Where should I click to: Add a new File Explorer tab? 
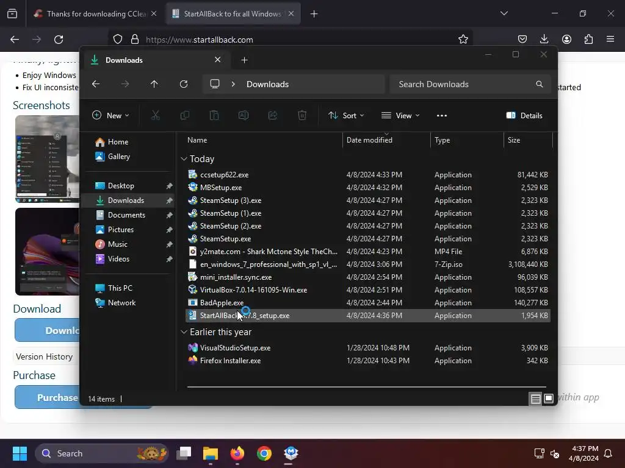(244, 60)
